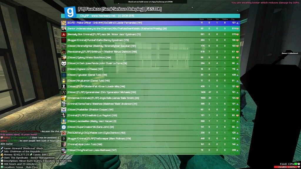Click Genereindeer's avatar picture
301x169 pixels.
point(64,92)
